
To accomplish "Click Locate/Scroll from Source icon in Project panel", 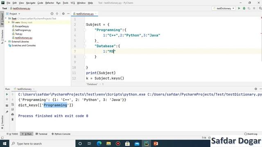I will pyautogui.click(x=52, y=13).
